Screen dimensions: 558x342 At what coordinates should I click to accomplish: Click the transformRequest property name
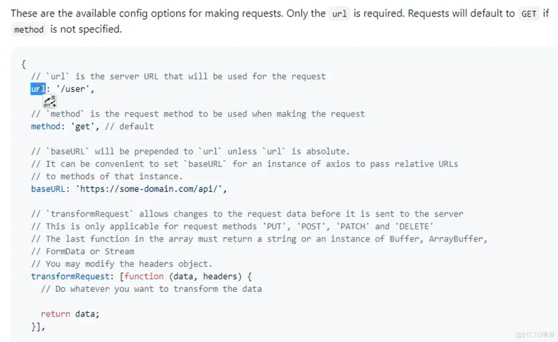[x=70, y=276]
